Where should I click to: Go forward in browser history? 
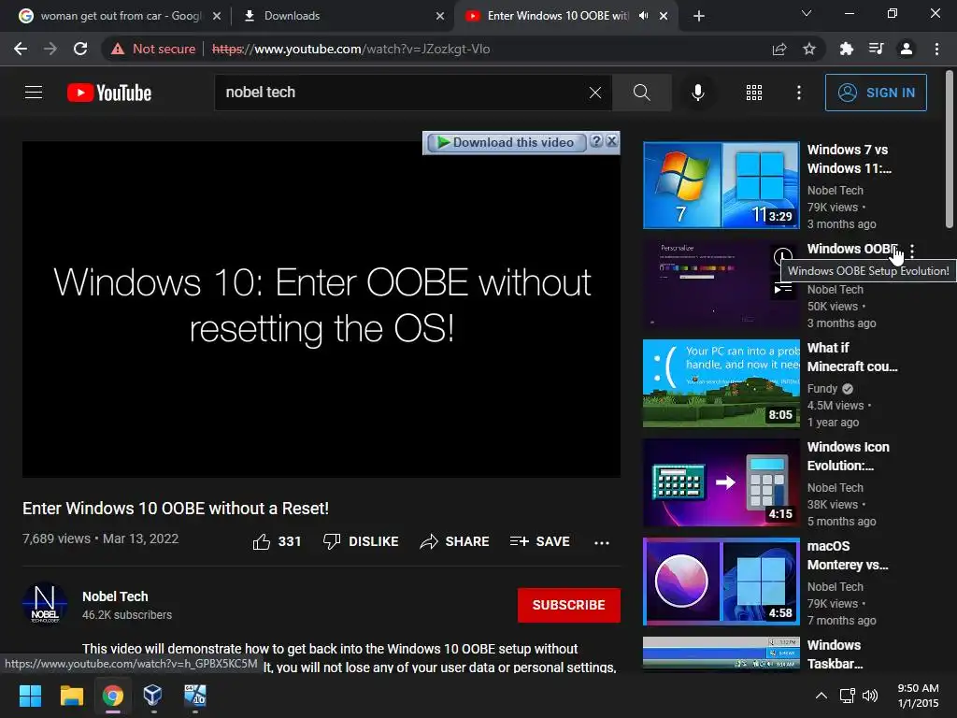(x=50, y=49)
